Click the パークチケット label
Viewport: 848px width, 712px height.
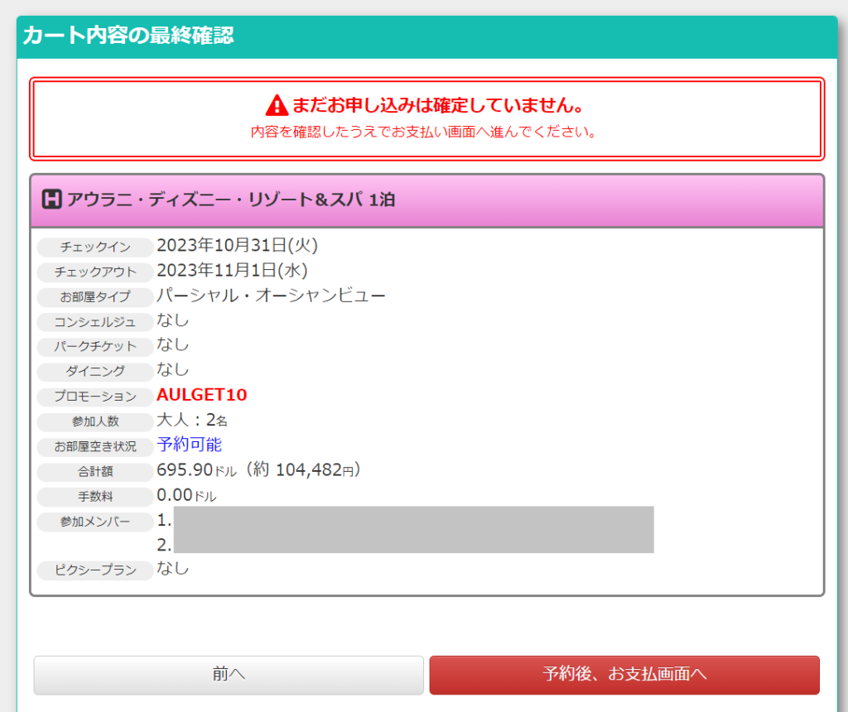pyautogui.click(x=95, y=347)
